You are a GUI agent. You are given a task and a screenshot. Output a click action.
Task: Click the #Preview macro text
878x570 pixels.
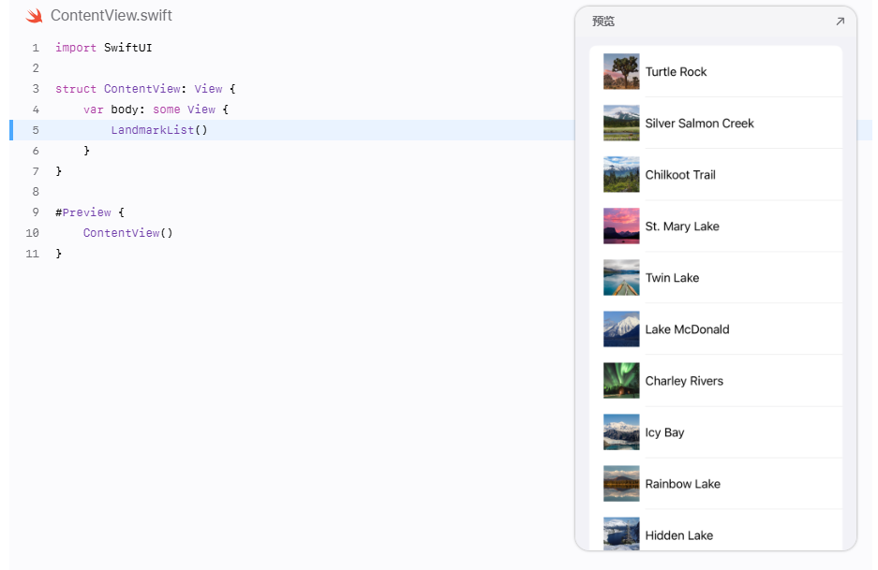[82, 212]
